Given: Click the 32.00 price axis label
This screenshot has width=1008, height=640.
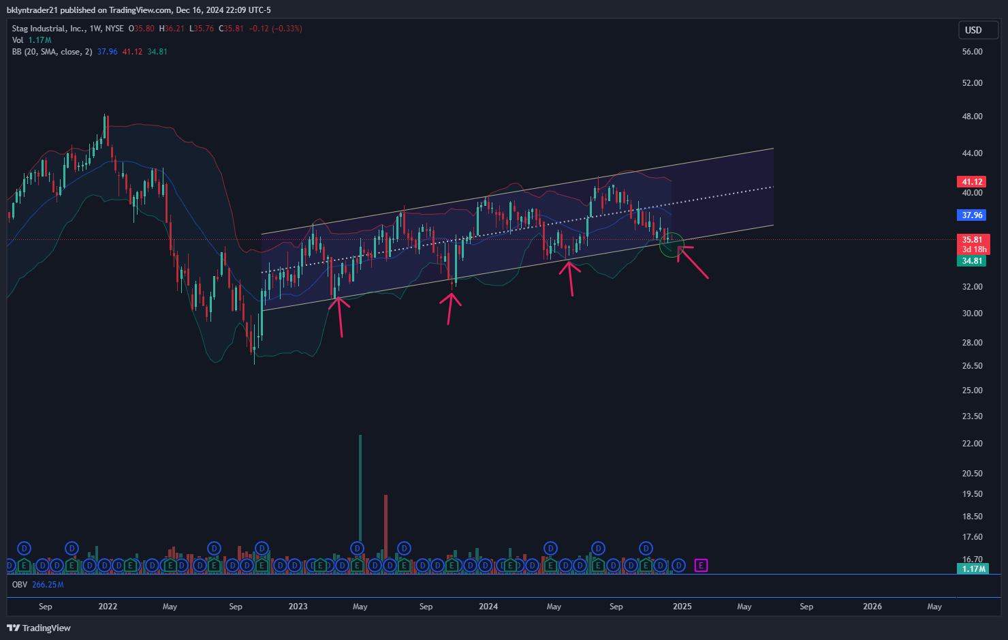Looking at the screenshot, I should pos(972,287).
